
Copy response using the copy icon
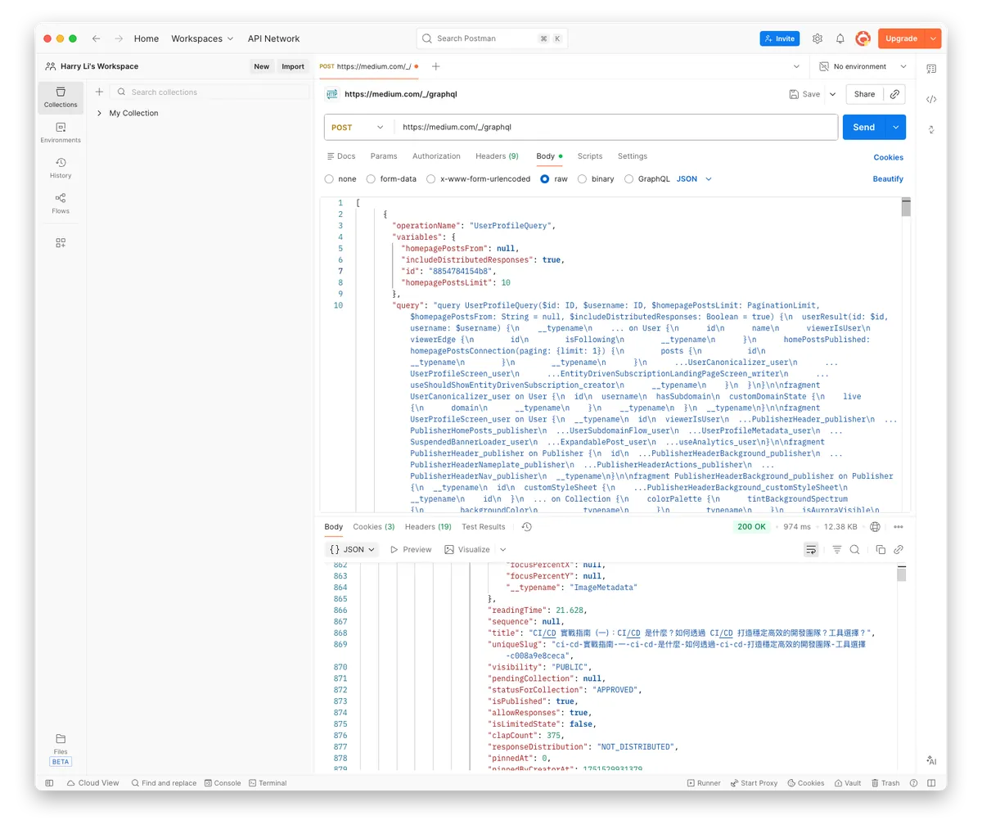pyautogui.click(x=881, y=550)
